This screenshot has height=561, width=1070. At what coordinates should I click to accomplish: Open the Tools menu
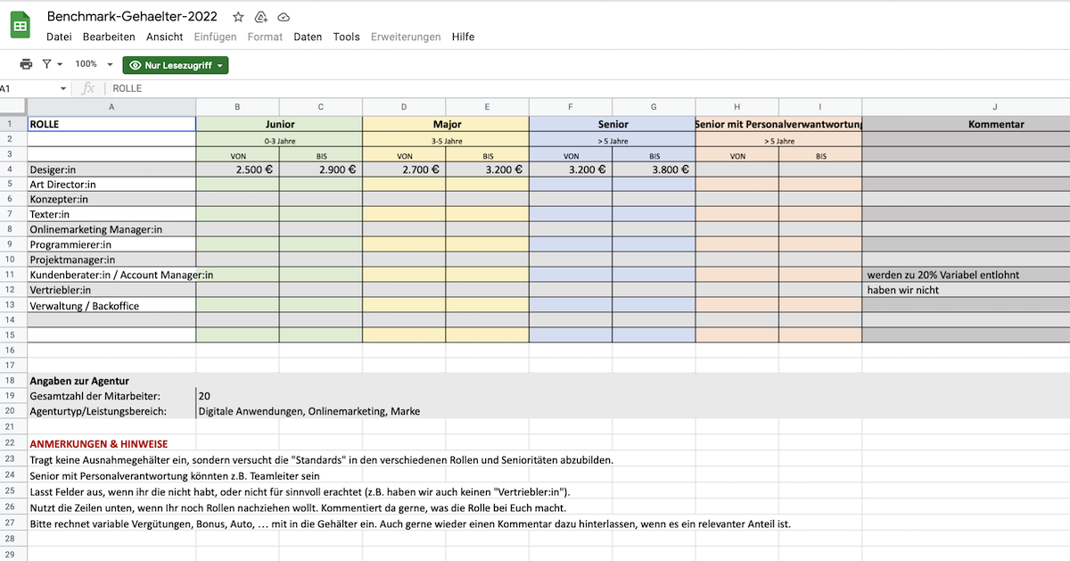[347, 37]
